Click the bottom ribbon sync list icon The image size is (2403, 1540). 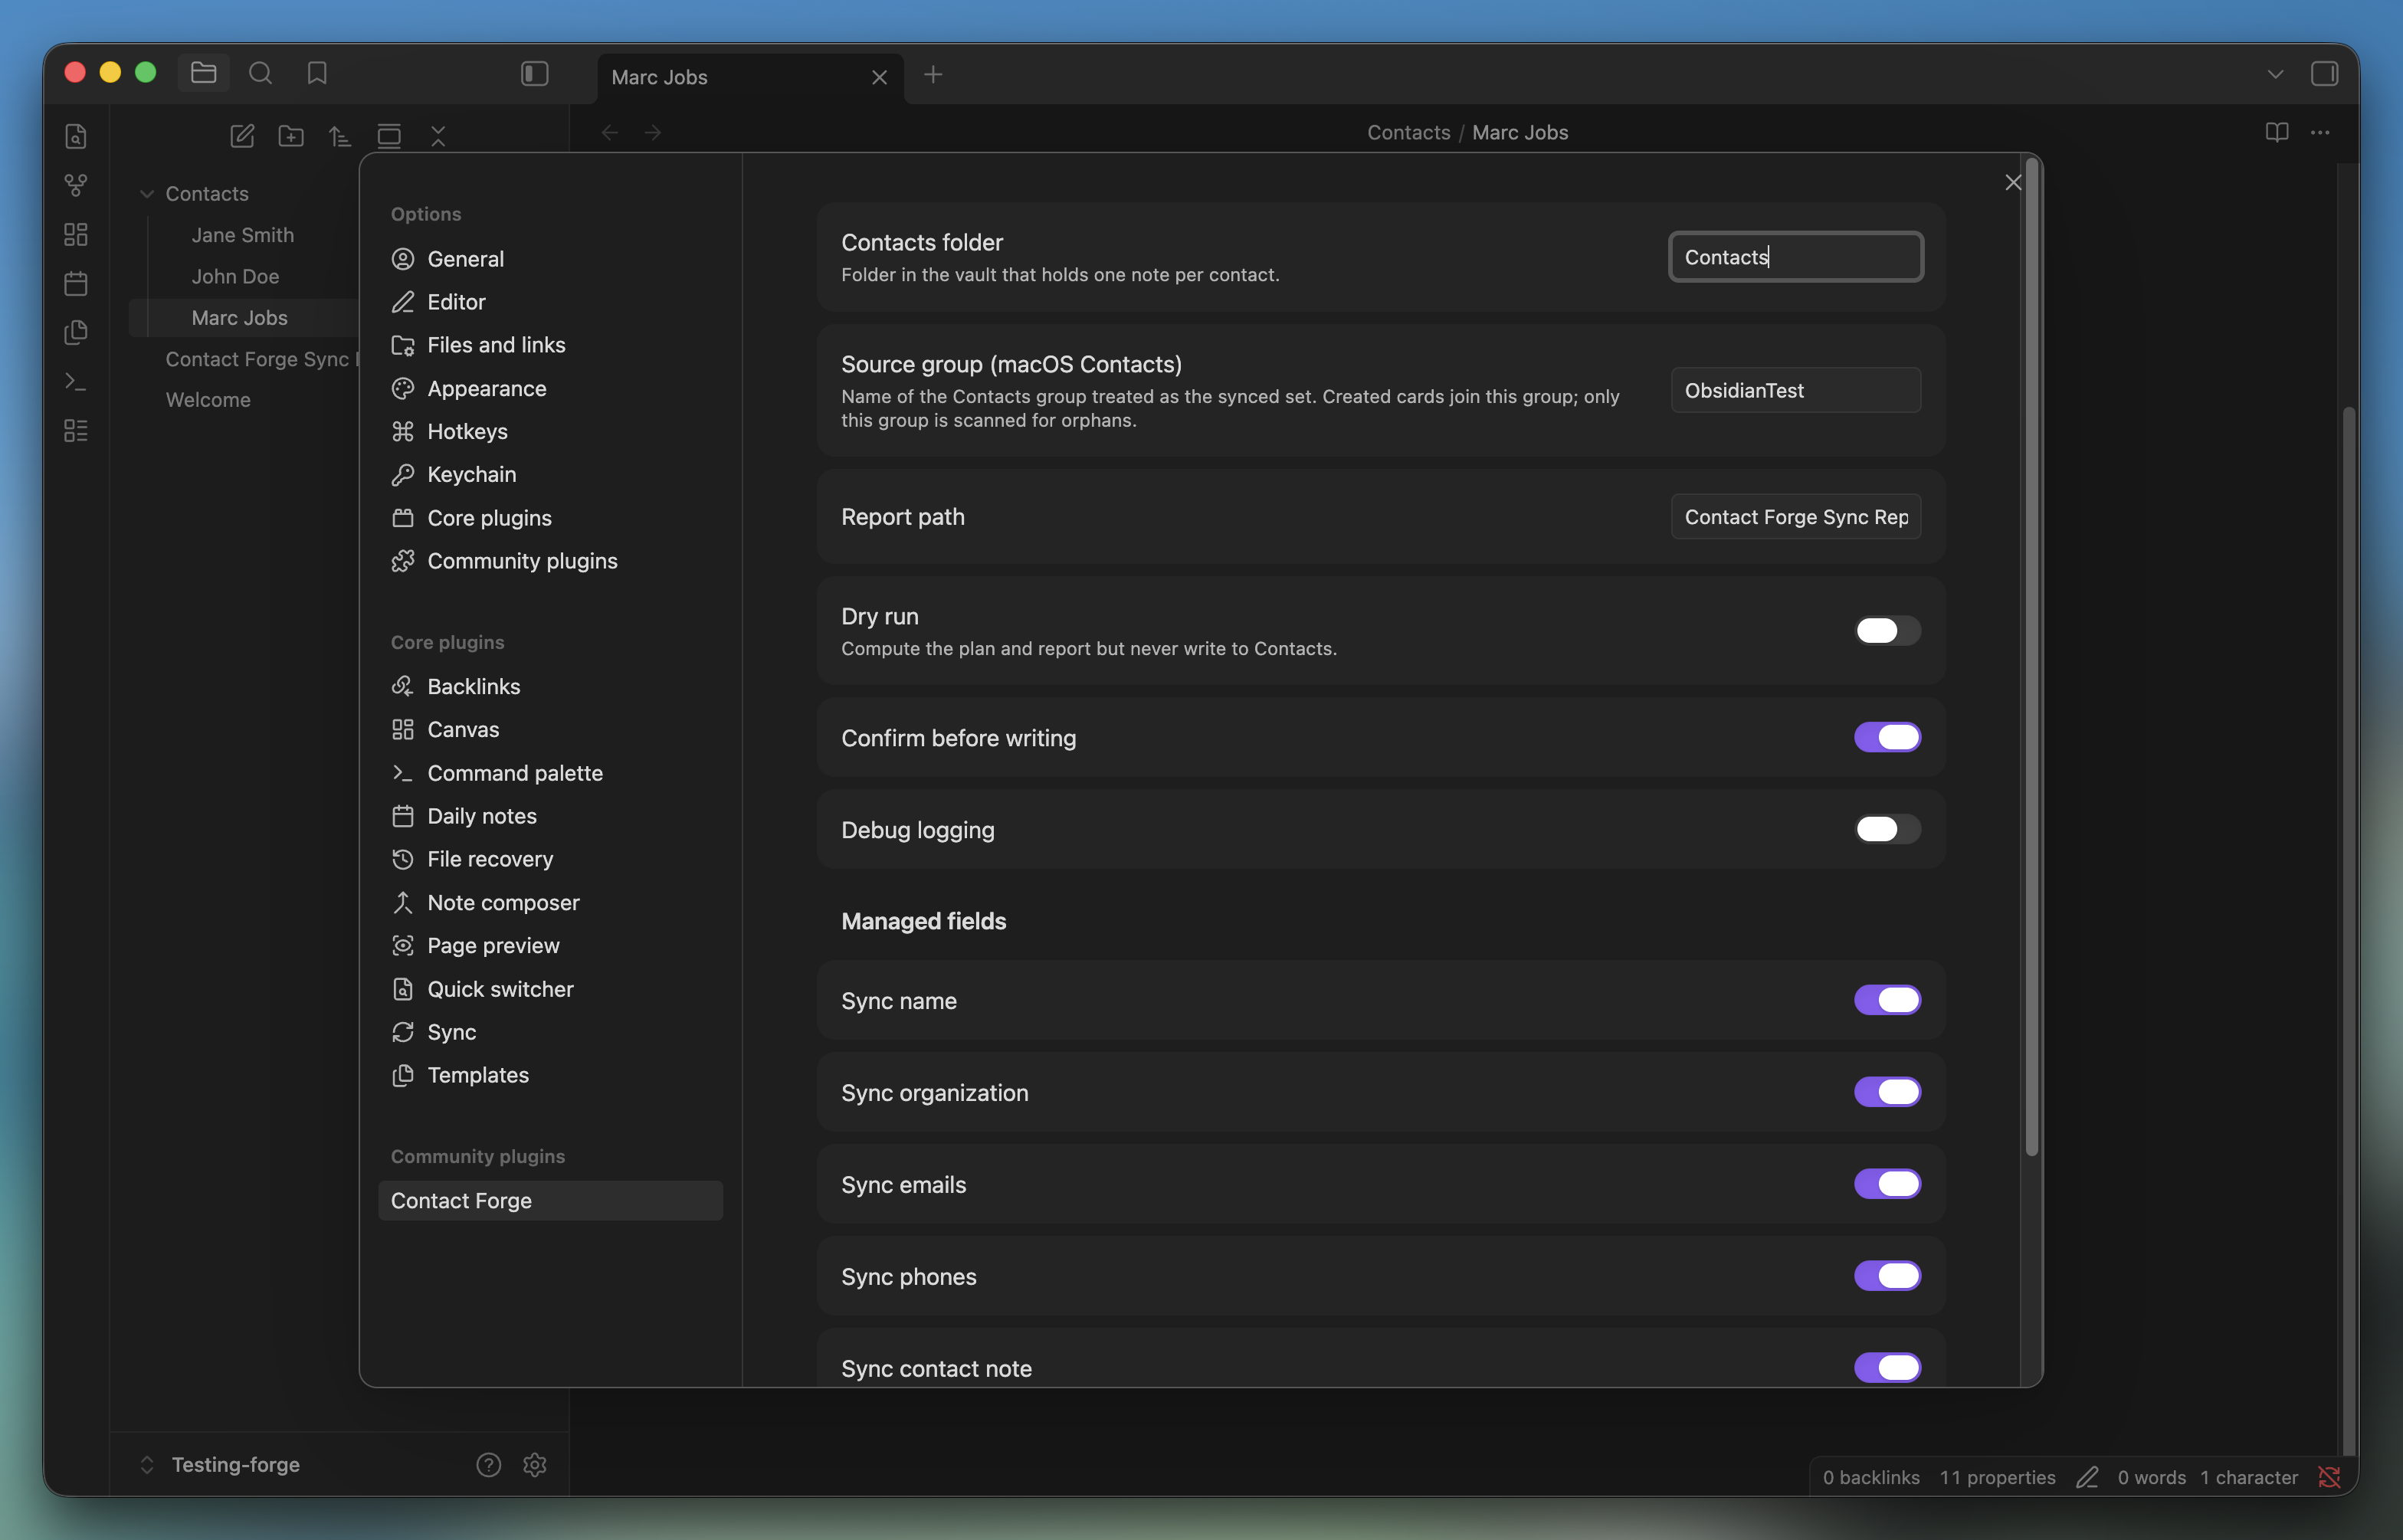[76, 430]
